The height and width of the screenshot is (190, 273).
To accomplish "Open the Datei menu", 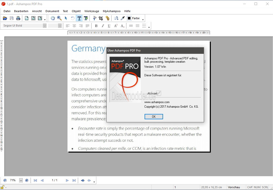I will pyautogui.click(x=7, y=11).
